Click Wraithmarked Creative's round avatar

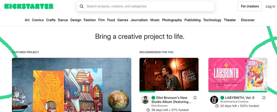214,100
